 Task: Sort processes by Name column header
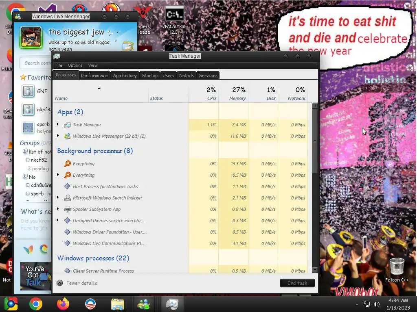(100, 94)
